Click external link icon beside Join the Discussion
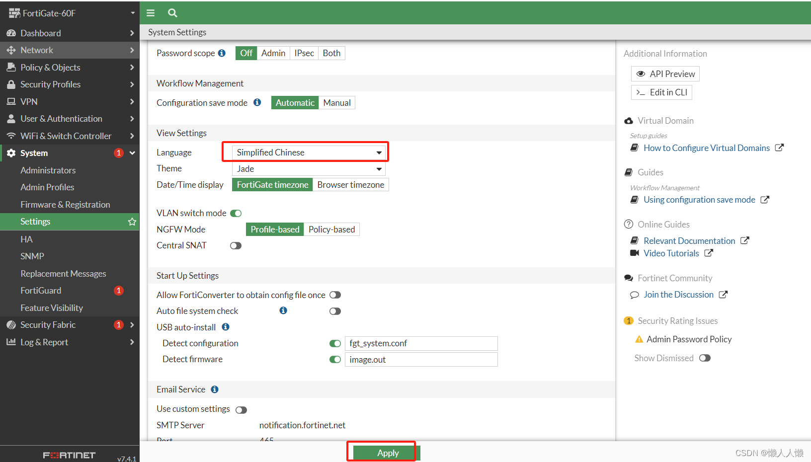Screen dimensions: 811x462 [723, 295]
